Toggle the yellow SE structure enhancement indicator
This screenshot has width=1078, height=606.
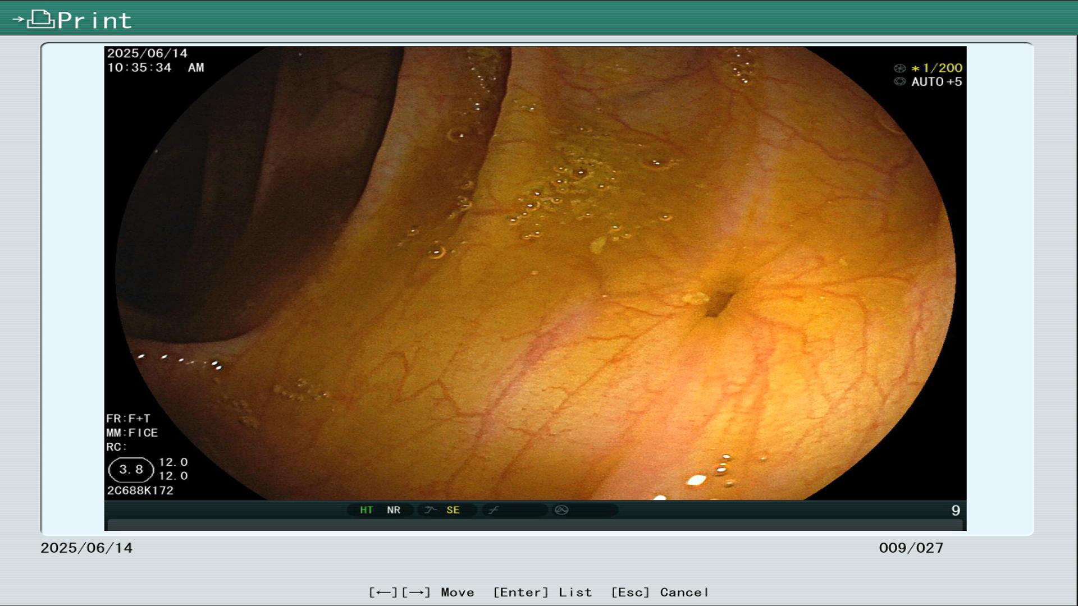[453, 510]
